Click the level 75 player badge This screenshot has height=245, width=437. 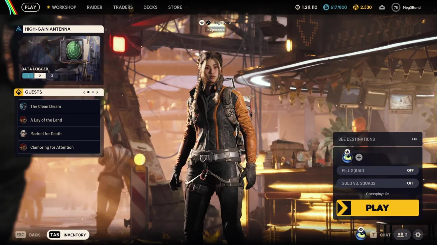coord(396,7)
